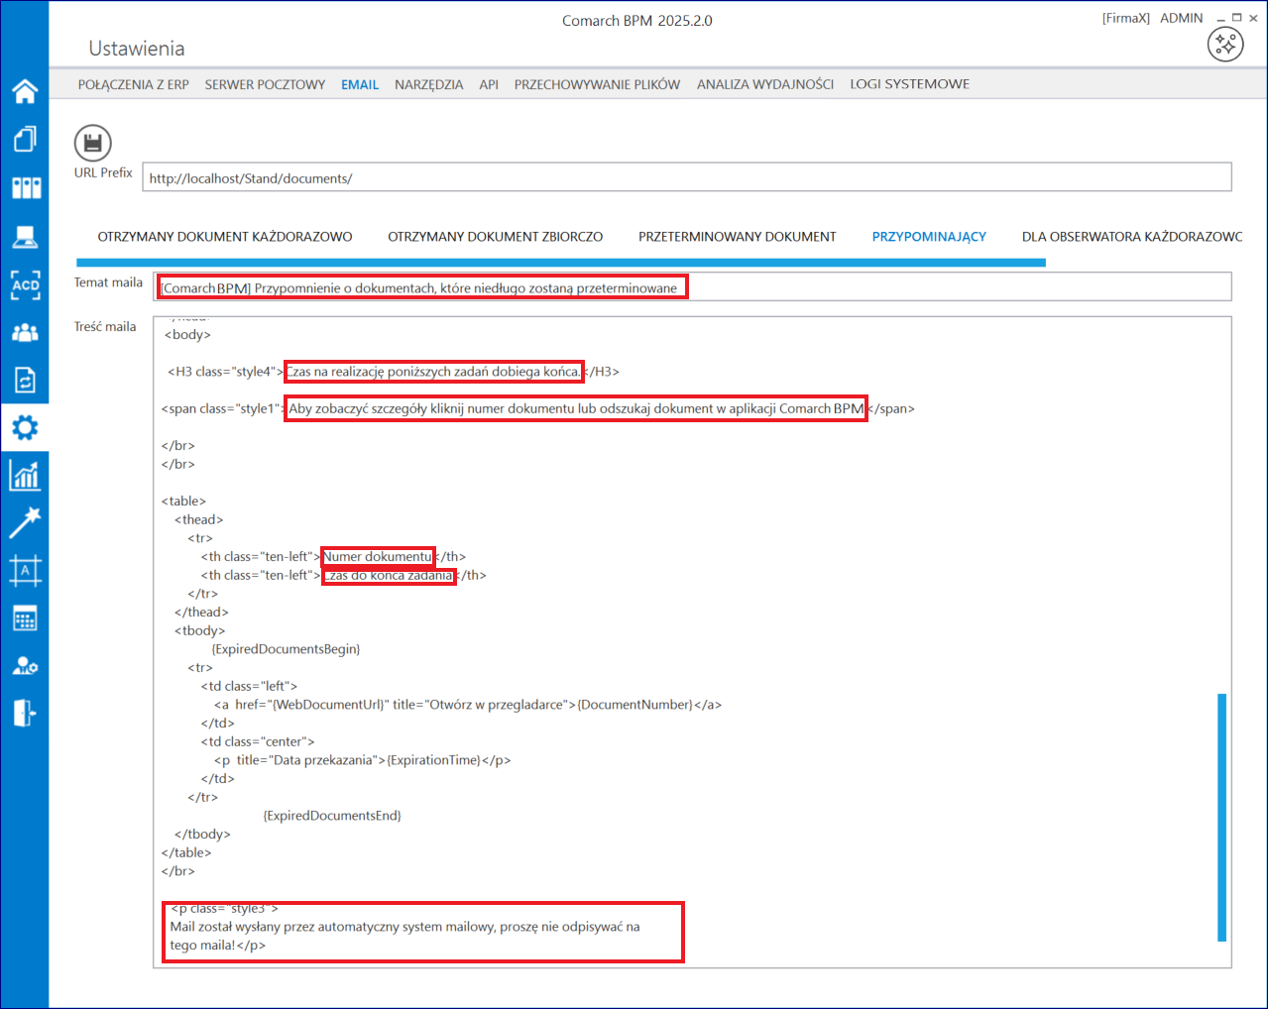Switch to SERWER POCZTOWY tab
The image size is (1268, 1009).
[265, 84]
